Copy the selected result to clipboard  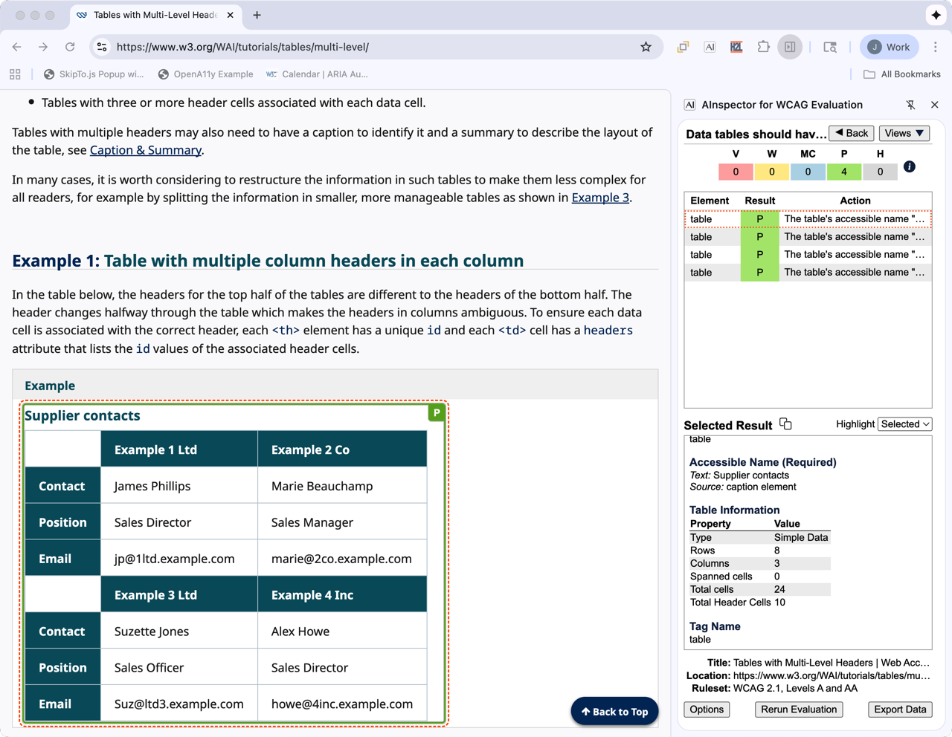click(785, 424)
